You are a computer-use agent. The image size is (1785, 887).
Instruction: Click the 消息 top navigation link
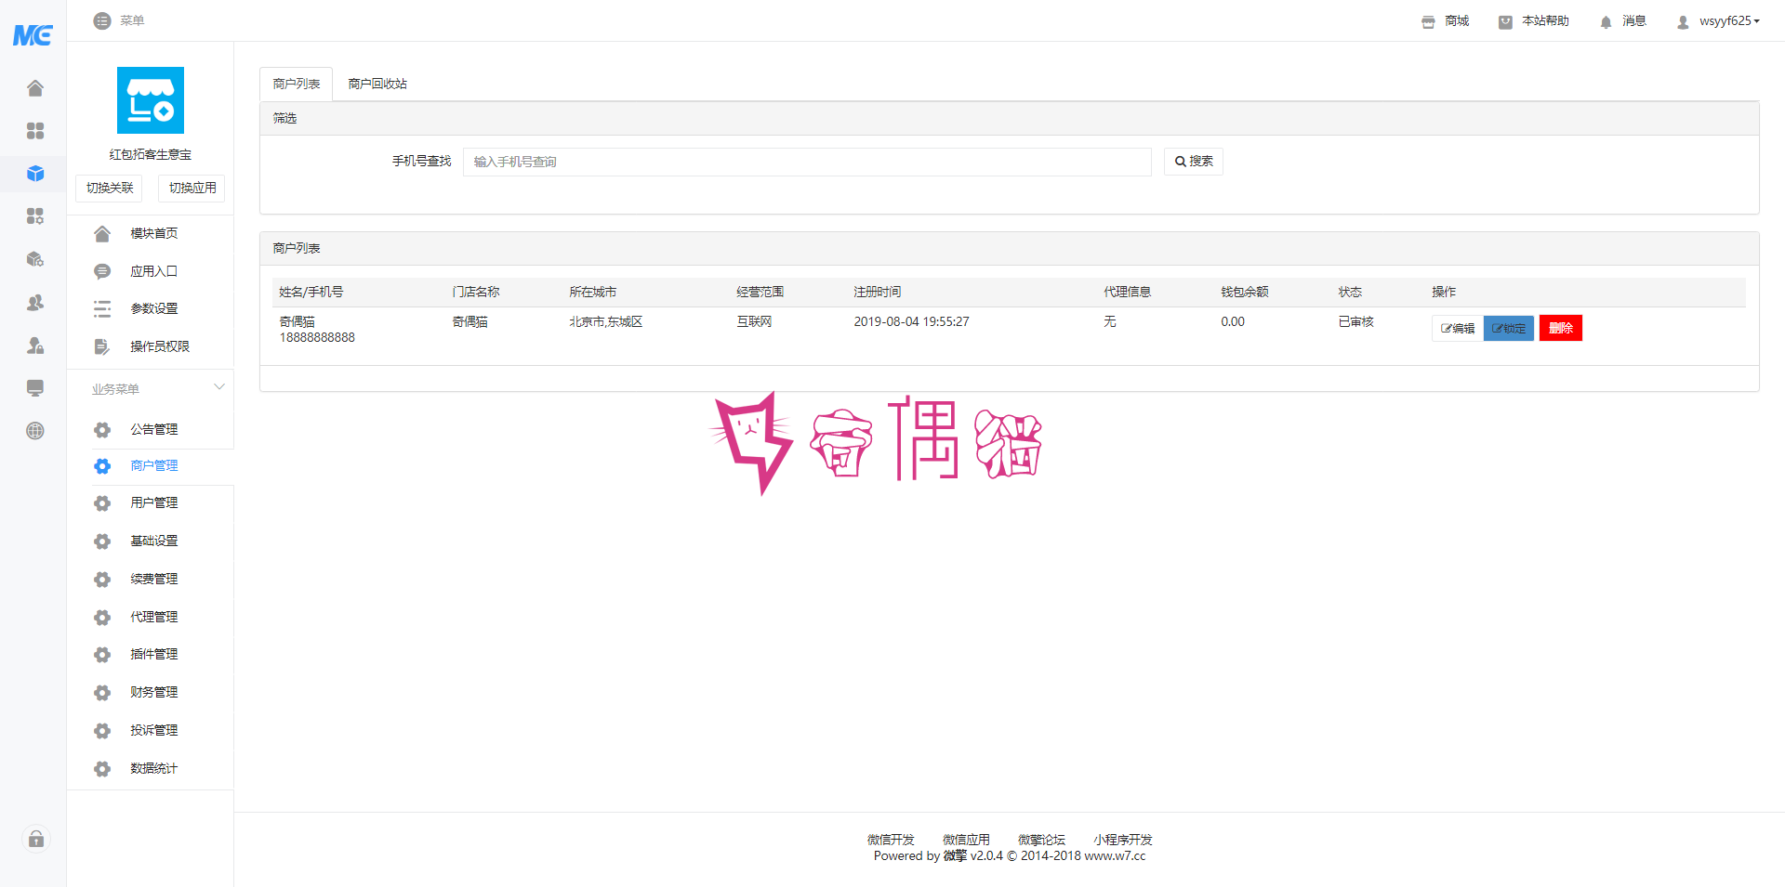pos(1633,20)
